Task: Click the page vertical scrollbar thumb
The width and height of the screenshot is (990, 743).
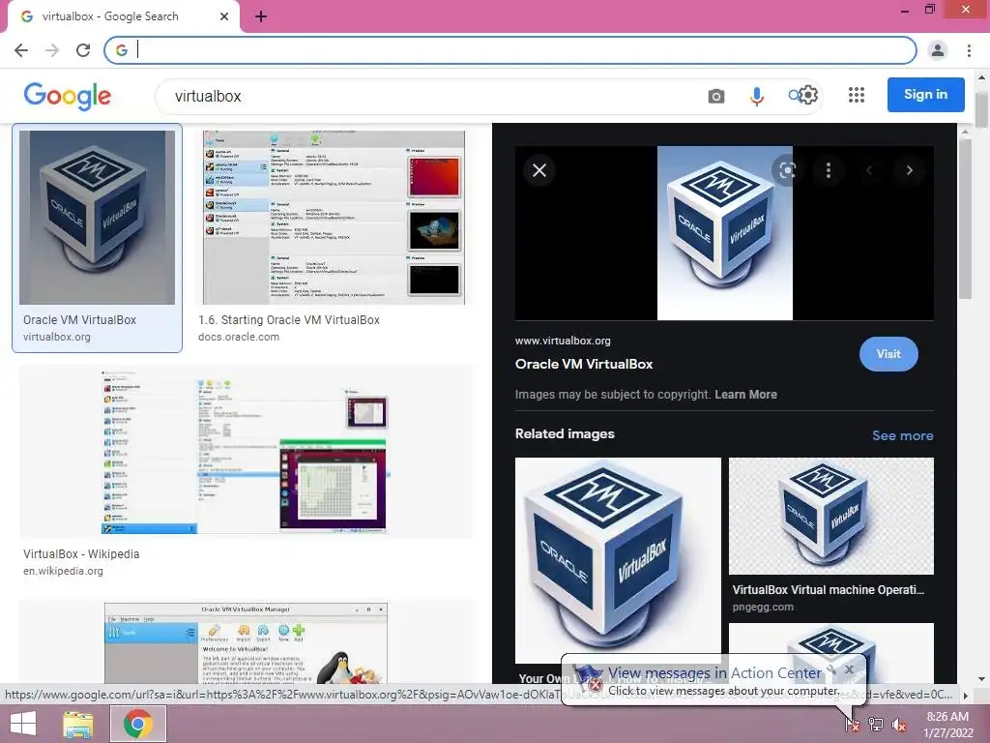Action: [981, 110]
